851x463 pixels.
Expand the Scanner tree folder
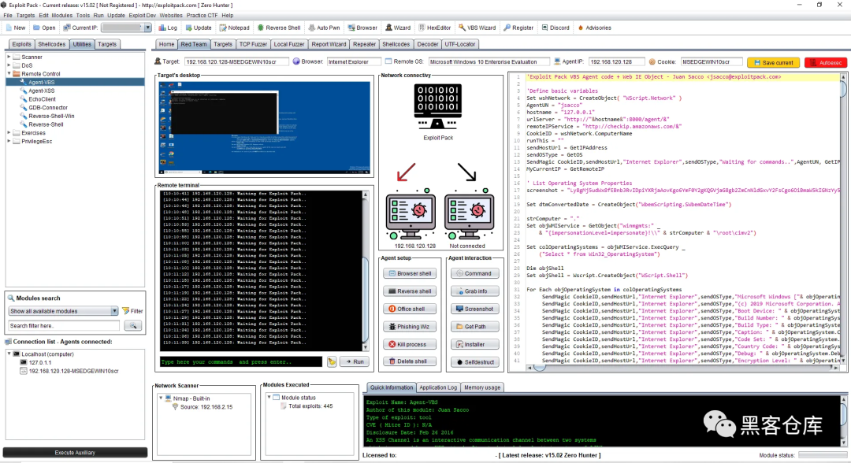click(9, 57)
